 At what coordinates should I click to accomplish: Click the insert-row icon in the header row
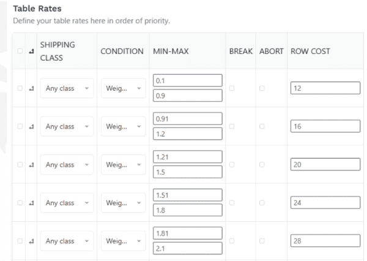coord(31,51)
